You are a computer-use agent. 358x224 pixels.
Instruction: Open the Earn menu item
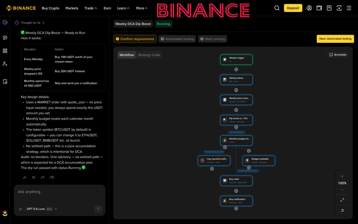point(107,8)
